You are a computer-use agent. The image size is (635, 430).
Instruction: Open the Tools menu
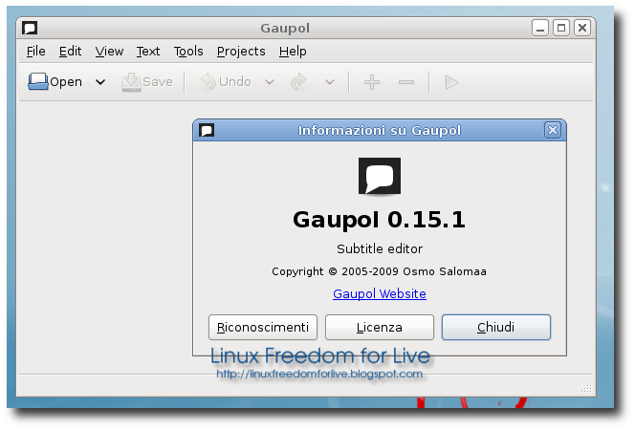tap(188, 52)
